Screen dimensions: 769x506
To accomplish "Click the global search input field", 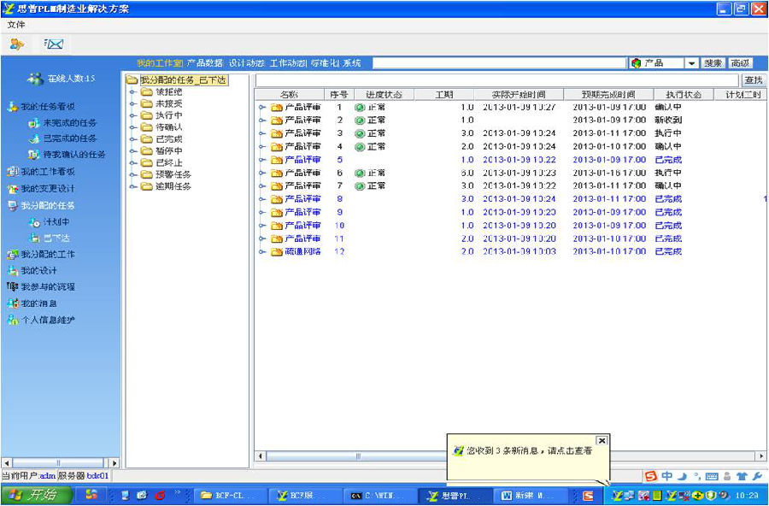I will coord(498,63).
